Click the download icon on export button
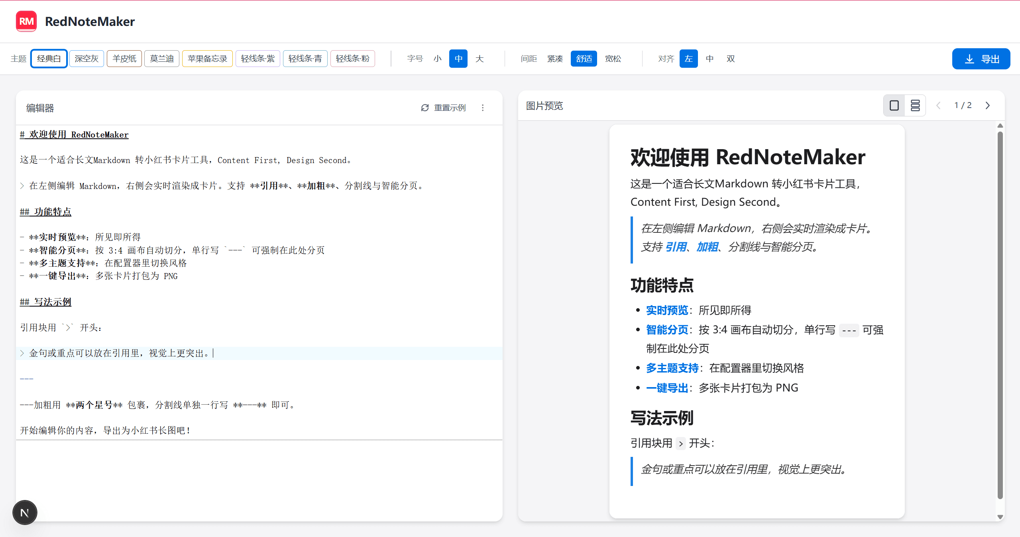 (x=969, y=59)
